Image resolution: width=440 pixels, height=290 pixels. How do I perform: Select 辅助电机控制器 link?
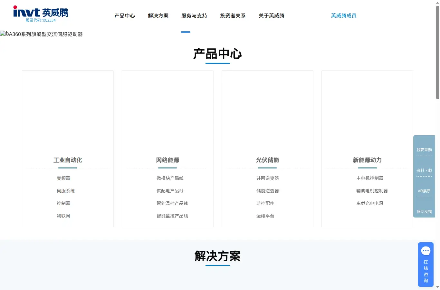tap(372, 191)
